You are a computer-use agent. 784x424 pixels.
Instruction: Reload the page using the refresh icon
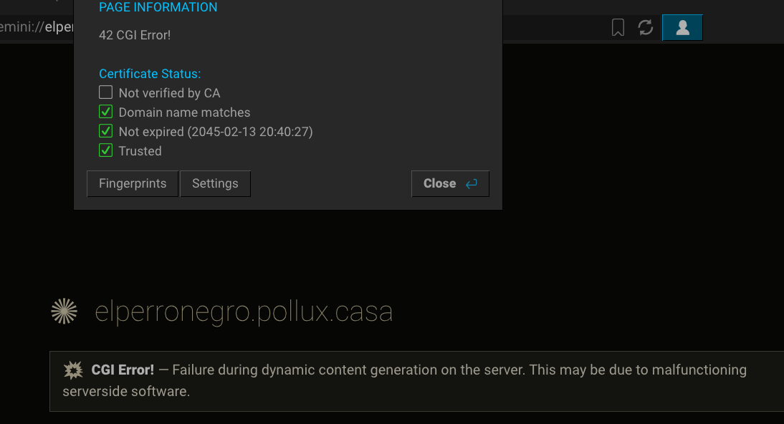coord(646,27)
